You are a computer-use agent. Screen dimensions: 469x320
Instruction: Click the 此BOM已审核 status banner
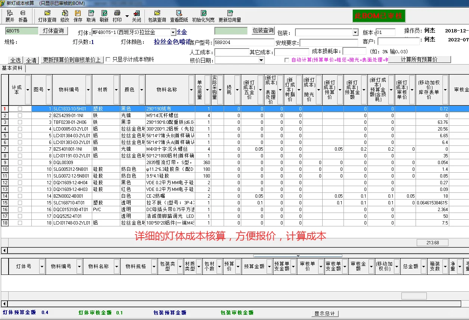[379, 16]
